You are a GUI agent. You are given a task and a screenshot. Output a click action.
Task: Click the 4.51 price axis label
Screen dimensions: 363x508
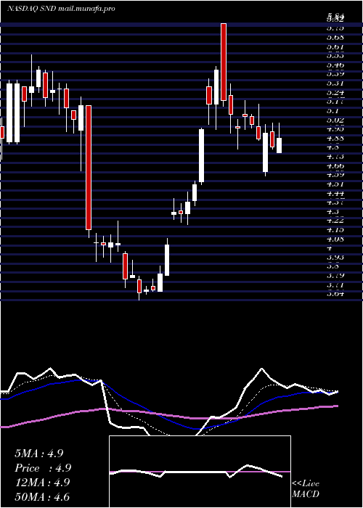(x=335, y=184)
